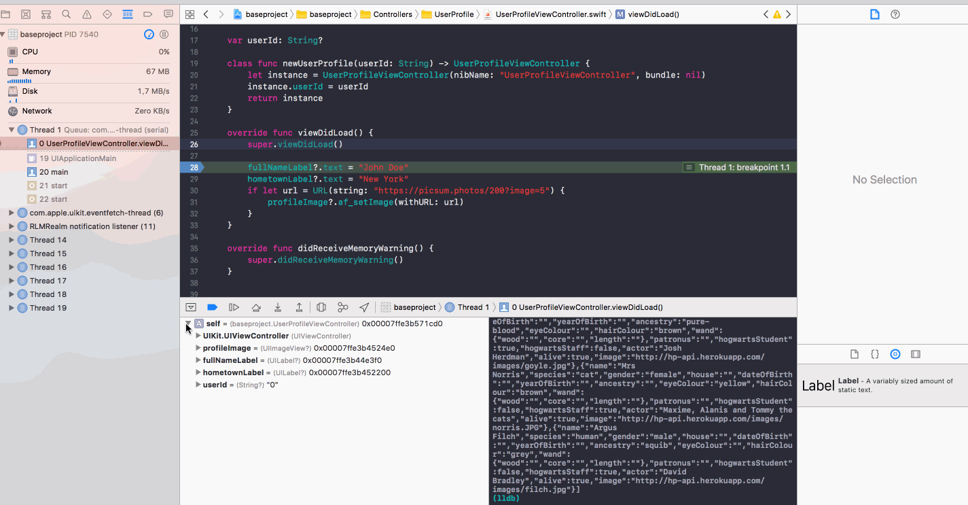Select stack frame 20 main
Screen dimensions: 968x505
90,172
